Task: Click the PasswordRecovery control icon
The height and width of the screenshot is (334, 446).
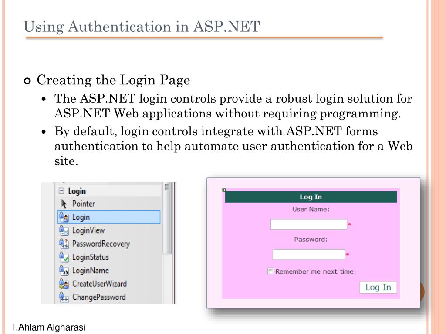Action: [x=64, y=244]
